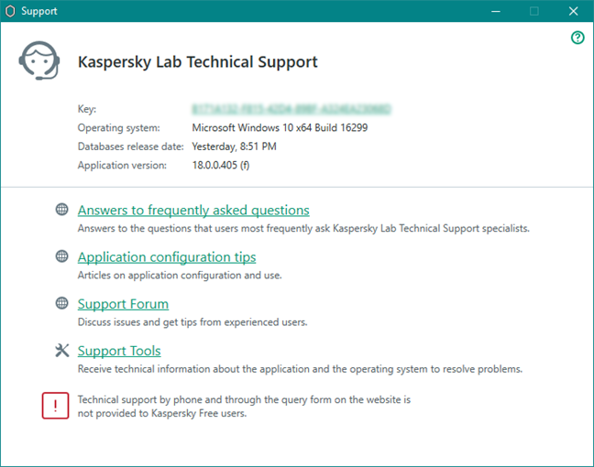Screen dimensions: 594x467
Task: Click the wrench icon beside Support Tools
Action: pyautogui.click(x=62, y=350)
